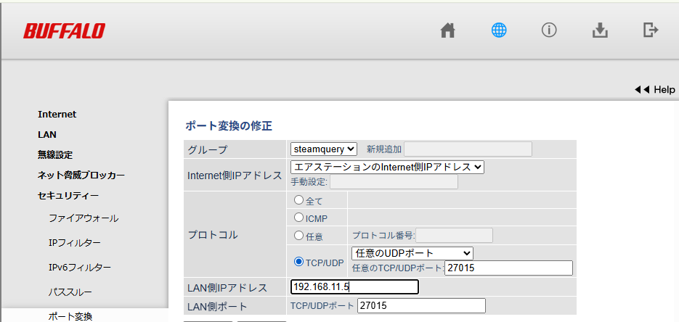Click the logout icon

point(651,30)
